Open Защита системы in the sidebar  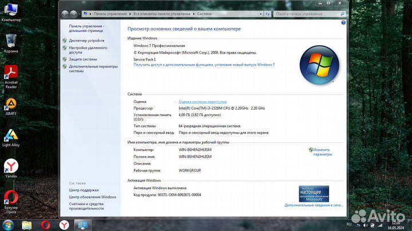[x=83, y=59]
